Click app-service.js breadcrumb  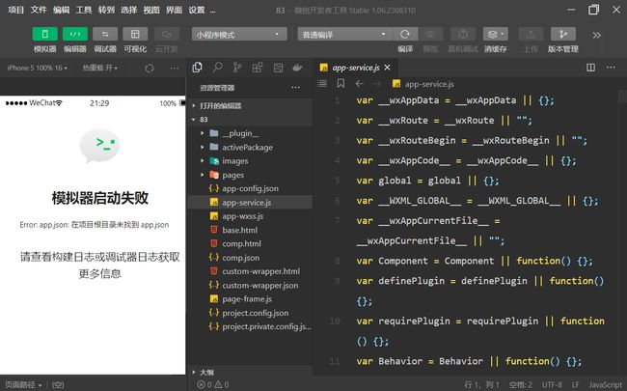pos(423,84)
